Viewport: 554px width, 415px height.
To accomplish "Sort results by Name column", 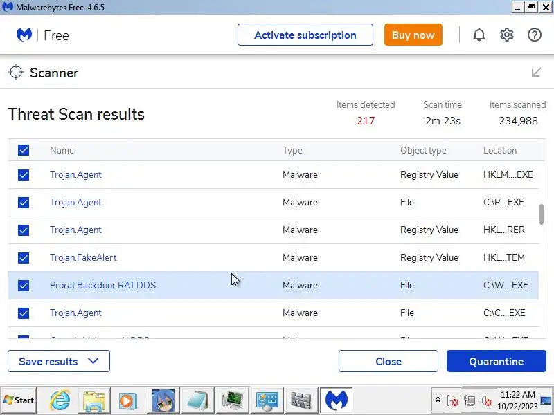I will [x=62, y=150].
